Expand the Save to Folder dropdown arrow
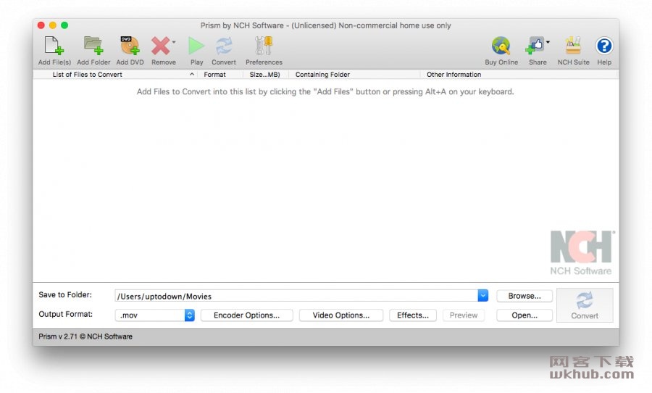 point(482,296)
